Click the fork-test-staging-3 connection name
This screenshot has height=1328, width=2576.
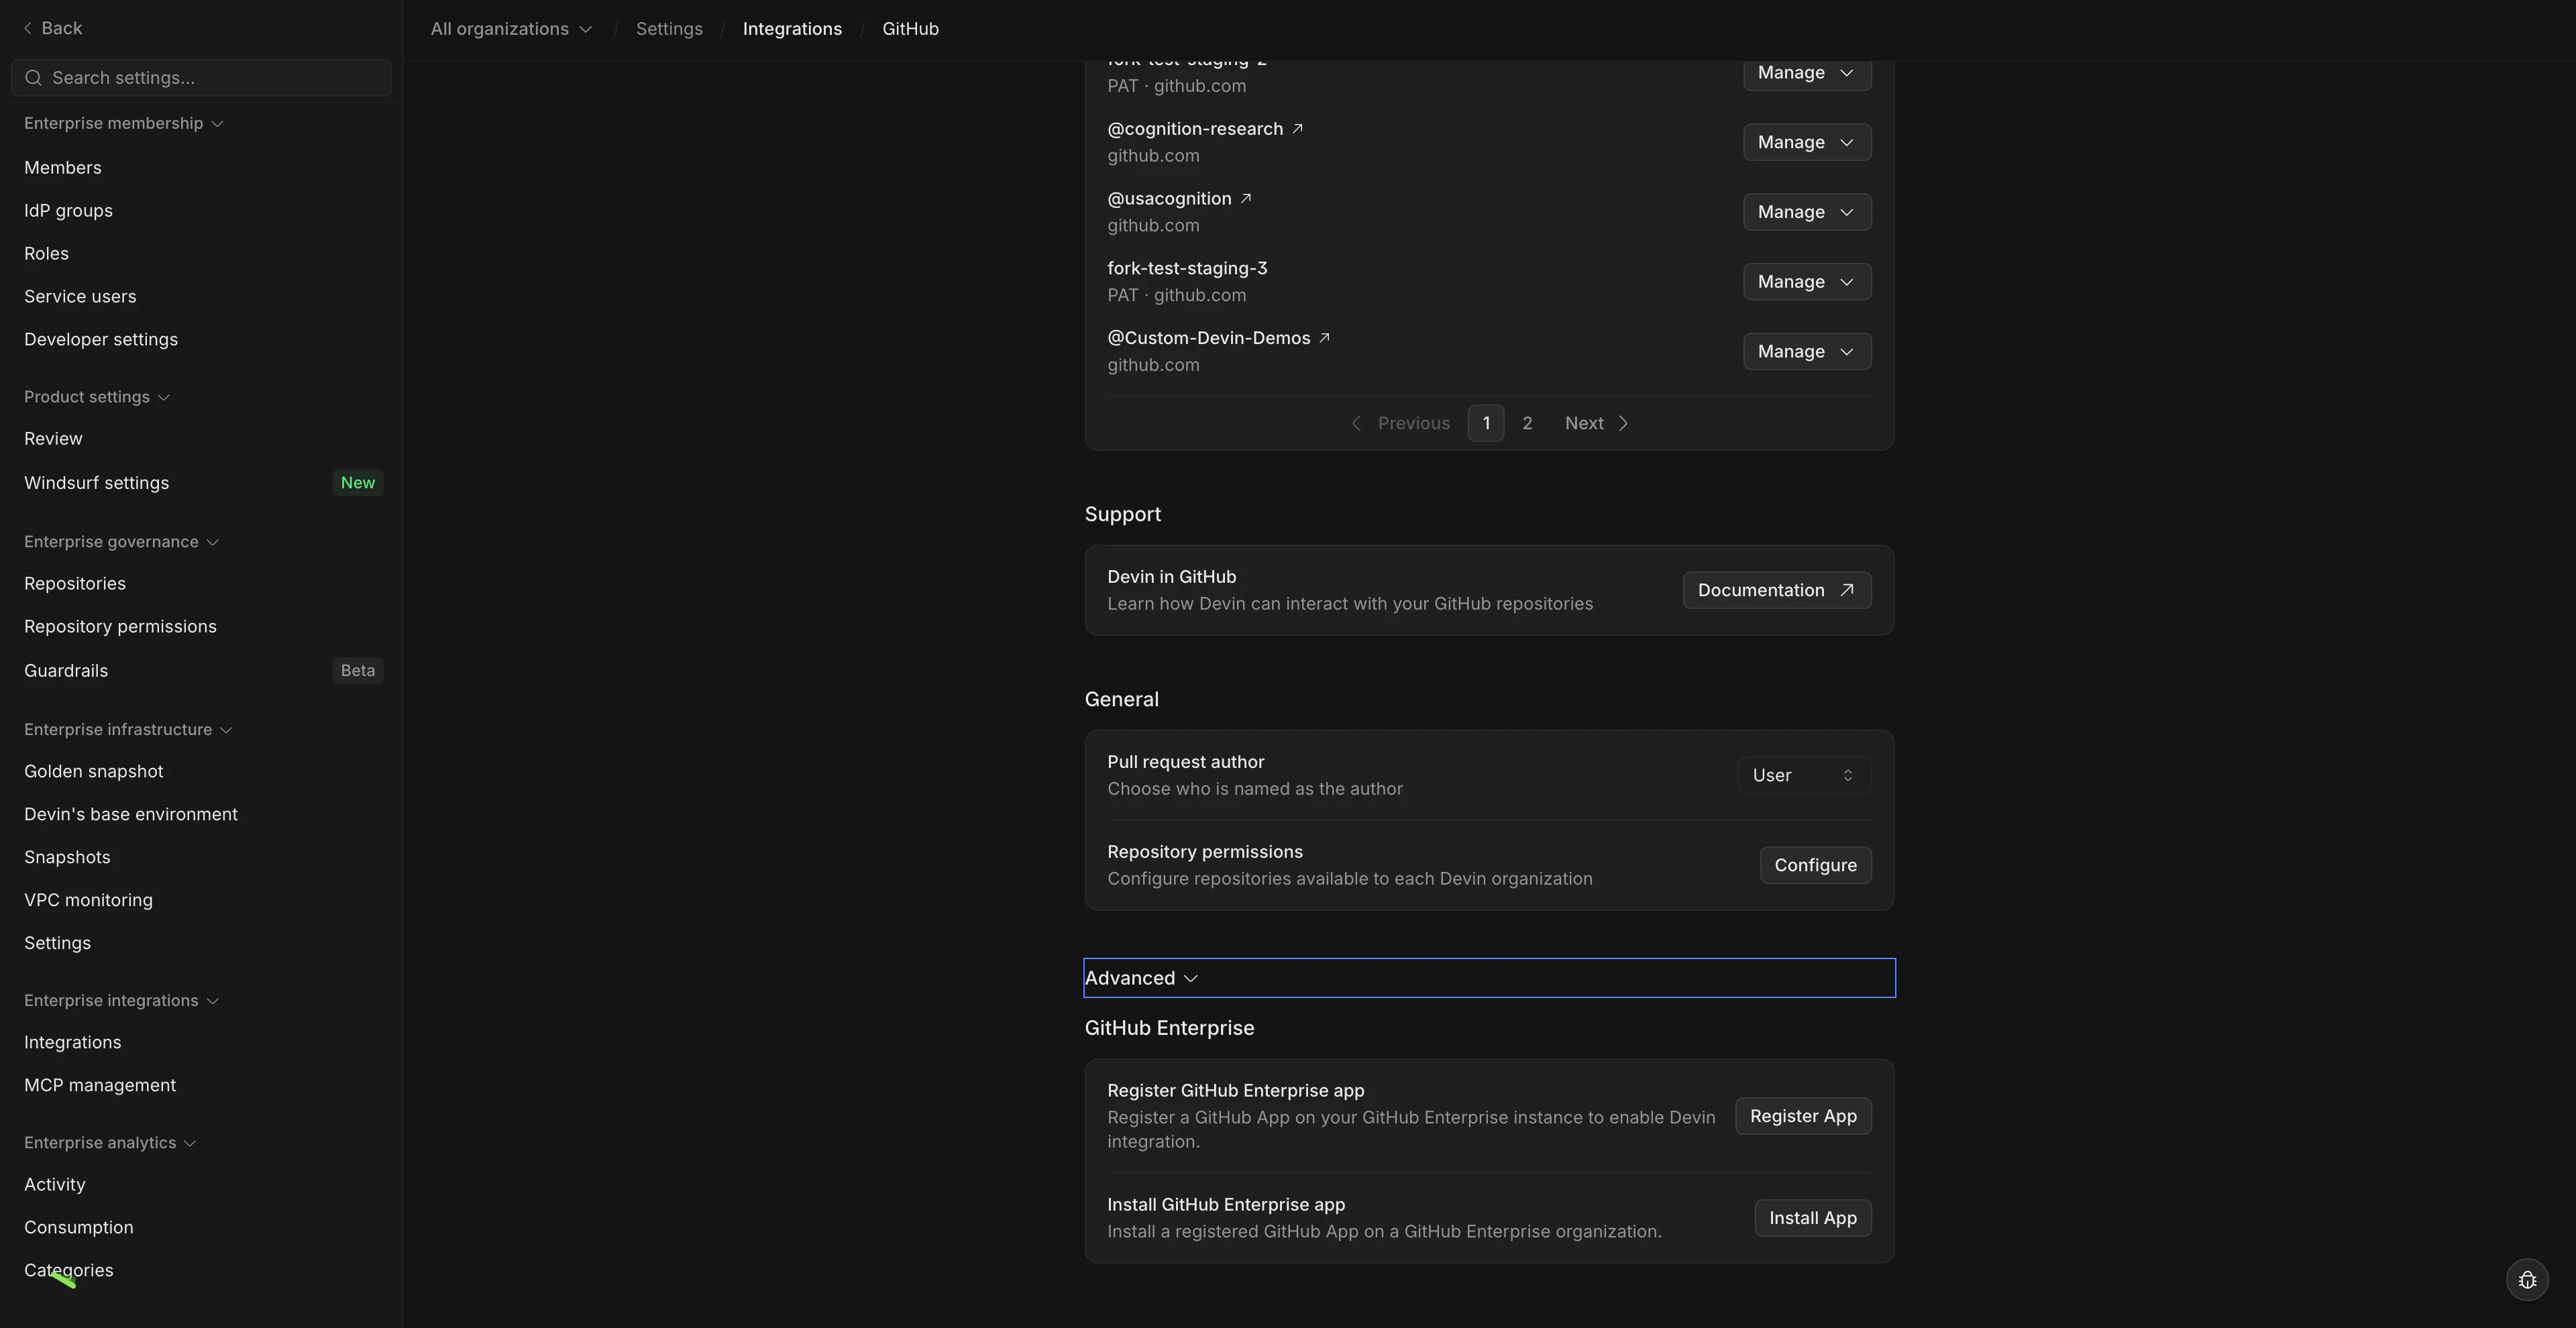point(1187,269)
